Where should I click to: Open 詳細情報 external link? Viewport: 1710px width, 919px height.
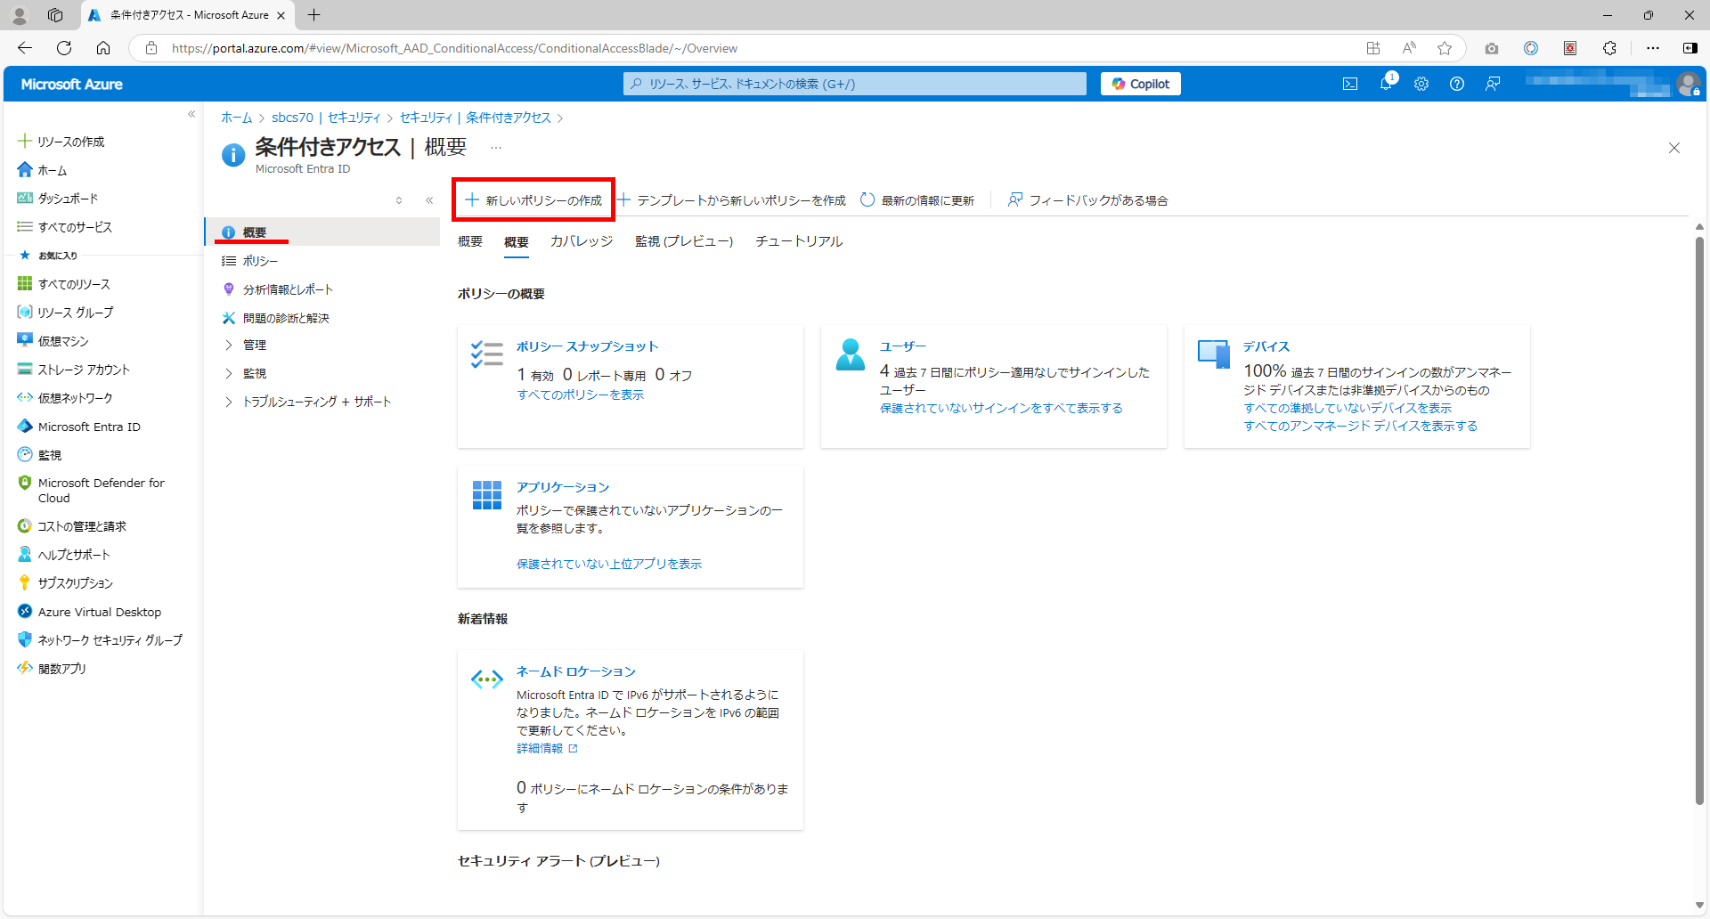click(x=547, y=748)
